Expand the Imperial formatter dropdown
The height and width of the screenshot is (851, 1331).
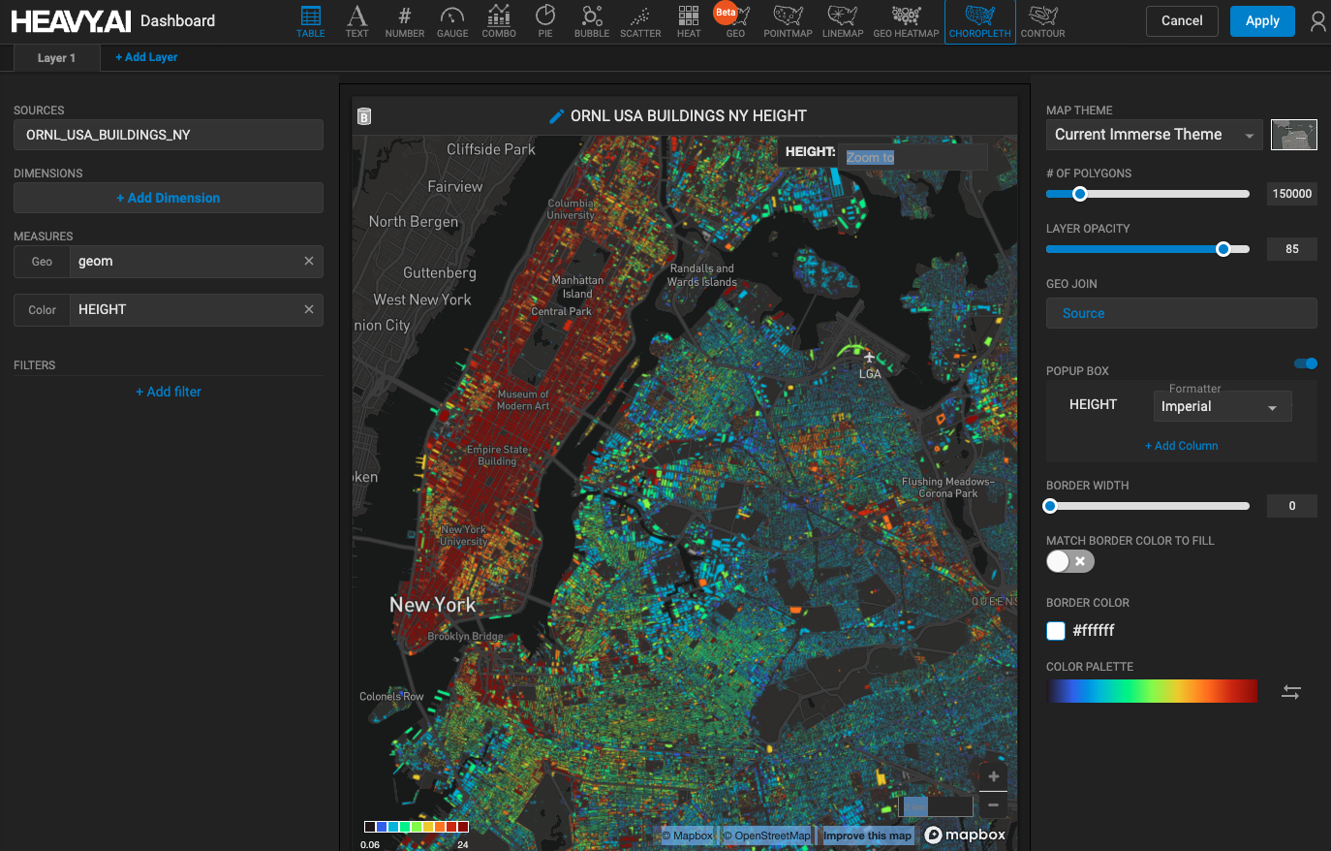pyautogui.click(x=1220, y=407)
